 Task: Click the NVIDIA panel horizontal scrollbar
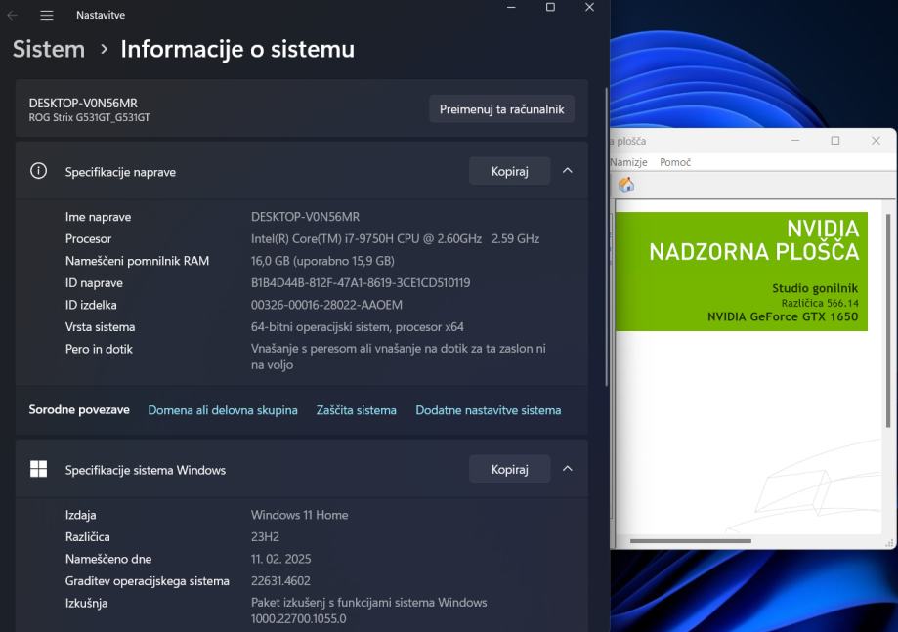(x=691, y=540)
